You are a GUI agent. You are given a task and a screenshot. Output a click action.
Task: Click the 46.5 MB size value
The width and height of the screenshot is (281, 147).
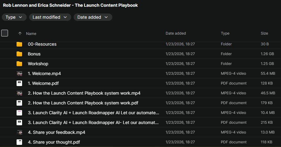[268, 93]
